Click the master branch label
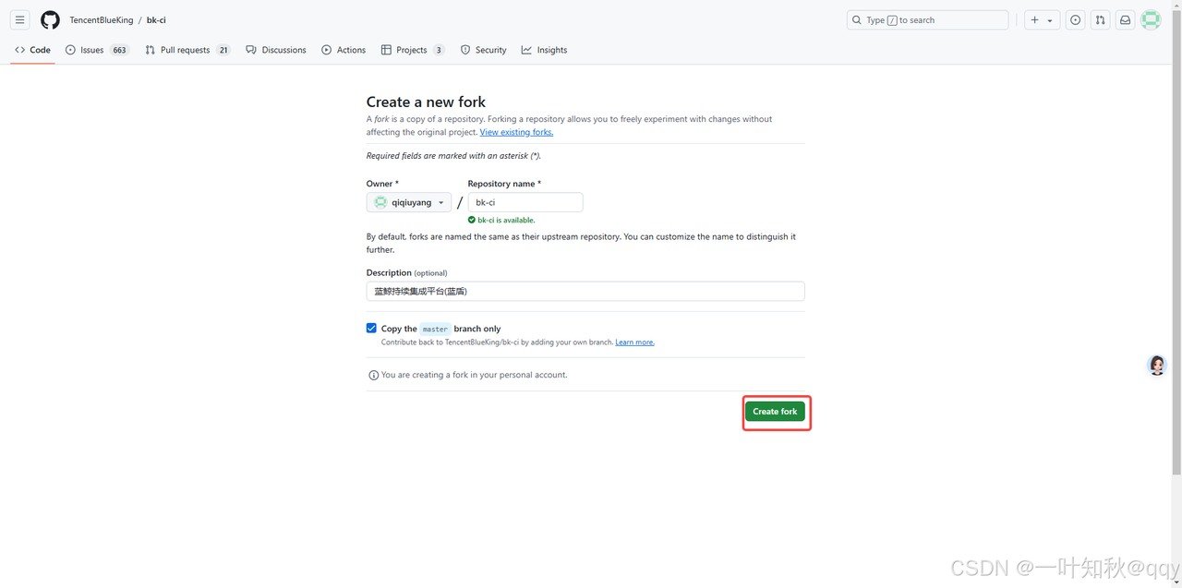This screenshot has width=1182, height=588. point(435,329)
